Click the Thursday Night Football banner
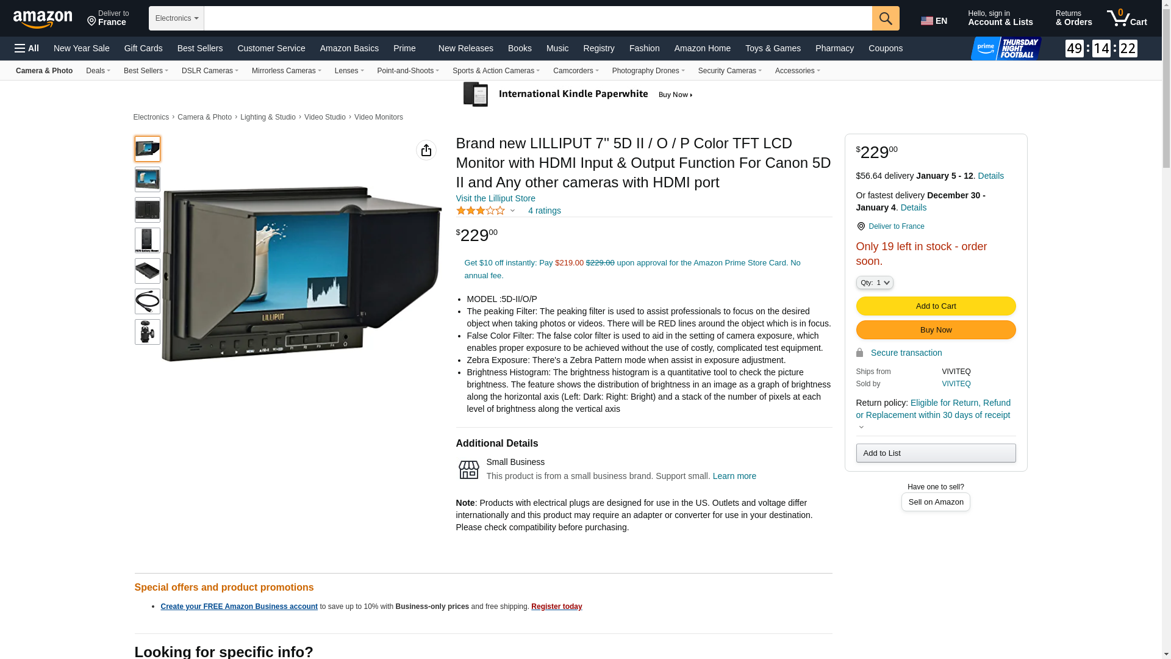Screen dimensions: 1171x659 [1006, 48]
